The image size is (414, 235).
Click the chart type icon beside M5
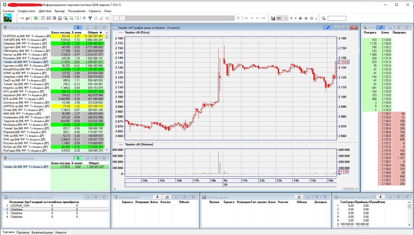(273, 18)
